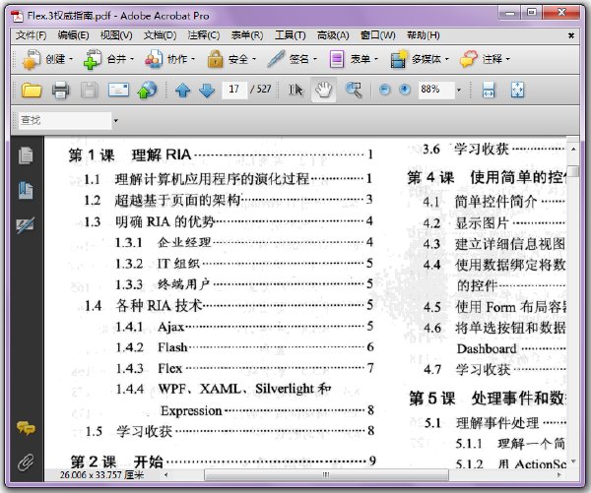Expand the Sign dropdown arrow

click(315, 59)
